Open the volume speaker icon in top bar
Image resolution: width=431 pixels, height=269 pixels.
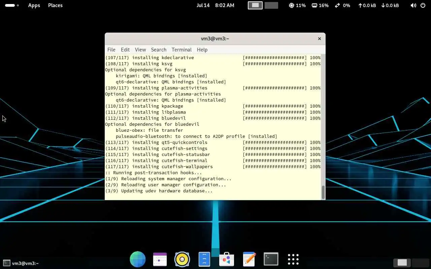point(413,5)
